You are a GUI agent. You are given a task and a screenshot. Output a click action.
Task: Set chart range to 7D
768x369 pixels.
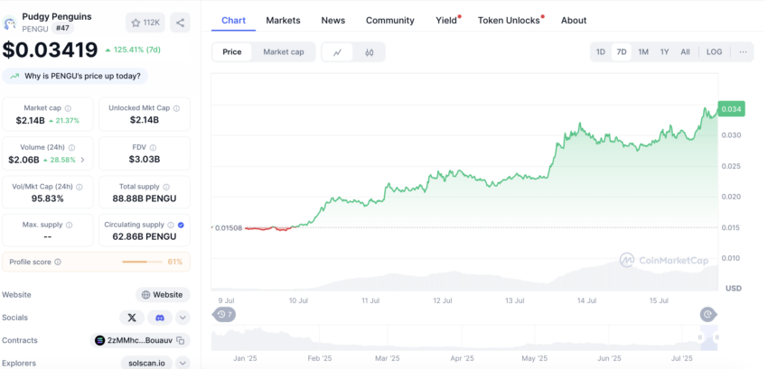pyautogui.click(x=622, y=51)
